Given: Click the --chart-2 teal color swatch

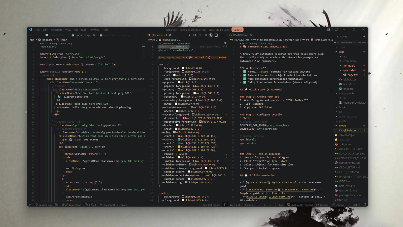Looking at the screenshot, I should pyautogui.click(x=179, y=139).
